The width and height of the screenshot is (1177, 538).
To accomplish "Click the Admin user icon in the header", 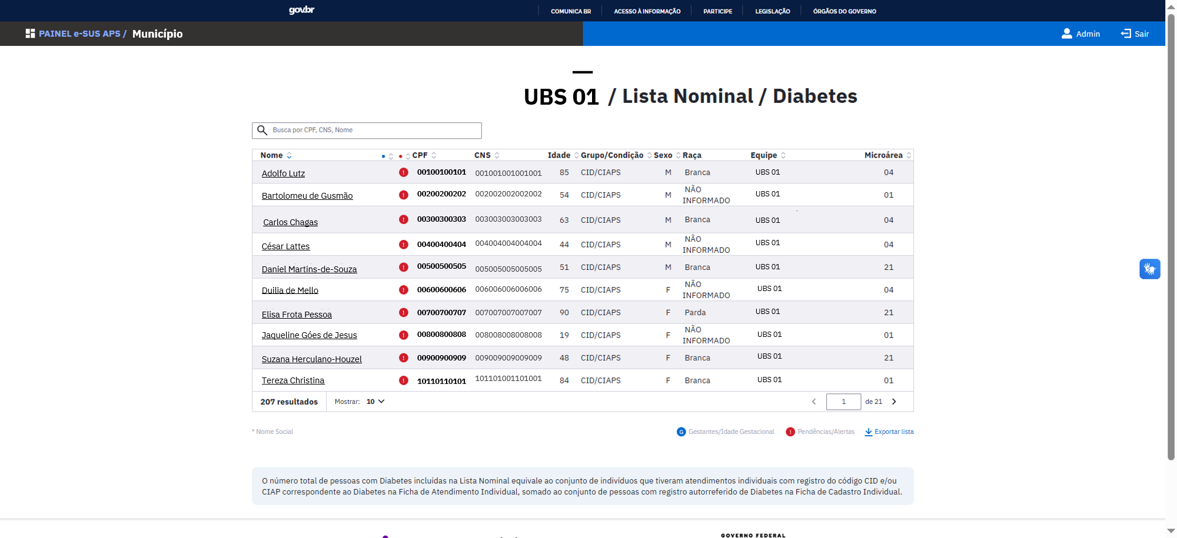I will coord(1066,34).
